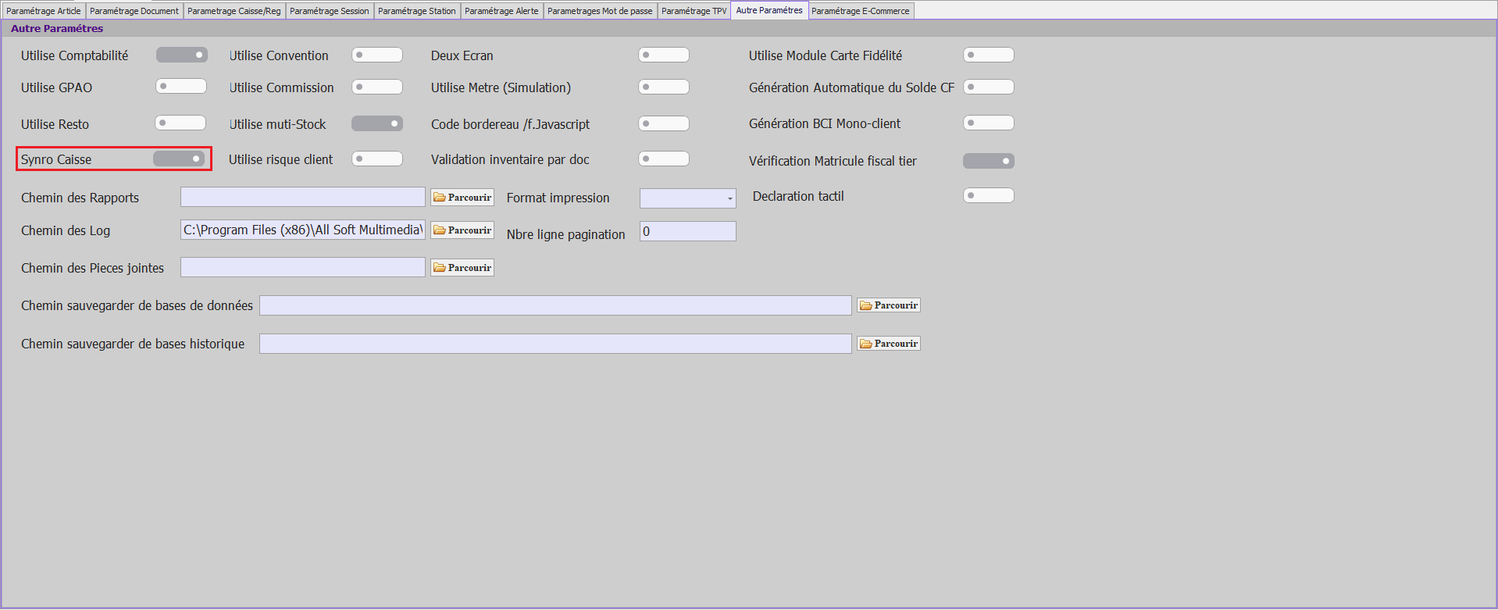Enable the Utilise risque client switch
This screenshot has height=610, width=1498.
377,159
